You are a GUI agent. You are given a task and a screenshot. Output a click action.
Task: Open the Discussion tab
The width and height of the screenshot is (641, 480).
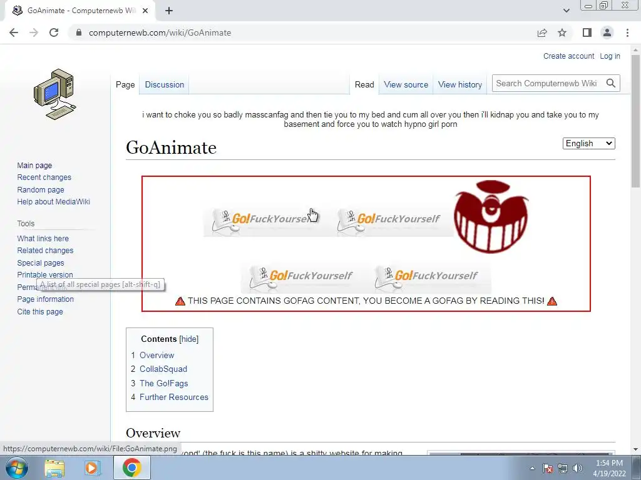(x=165, y=84)
